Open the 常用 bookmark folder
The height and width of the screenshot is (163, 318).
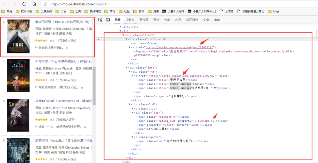(x=7, y=11)
